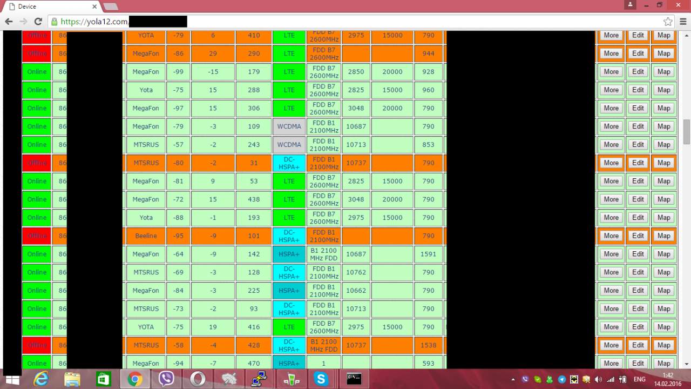This screenshot has height=389, width=691.
Task: Click DC-HSPA+ cell in MTSRUS -73 row
Action: click(x=289, y=308)
